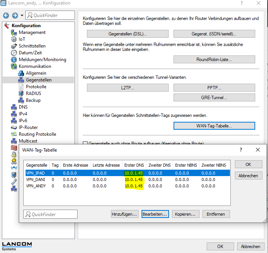268x253 pixels.
Task: Open the PPTP... tunnel button
Action: click(214, 88)
